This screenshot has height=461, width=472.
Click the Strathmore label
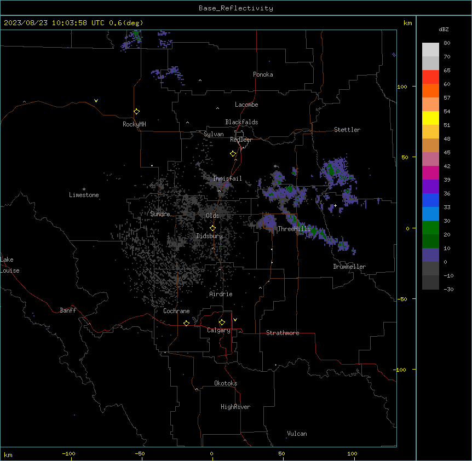[x=283, y=333]
